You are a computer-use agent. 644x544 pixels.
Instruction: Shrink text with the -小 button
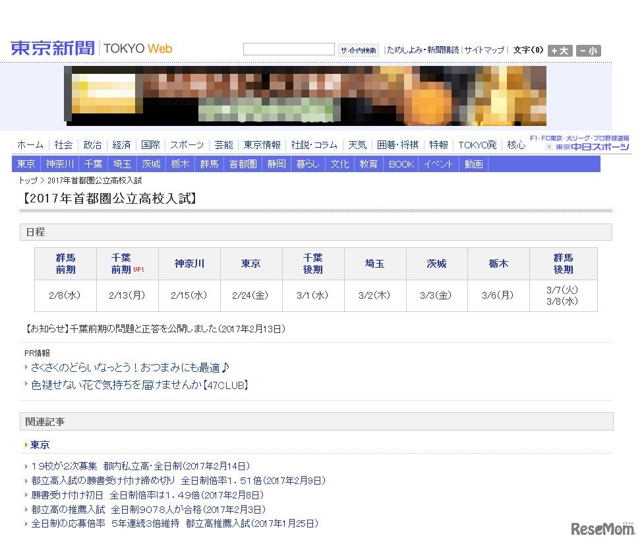click(588, 51)
